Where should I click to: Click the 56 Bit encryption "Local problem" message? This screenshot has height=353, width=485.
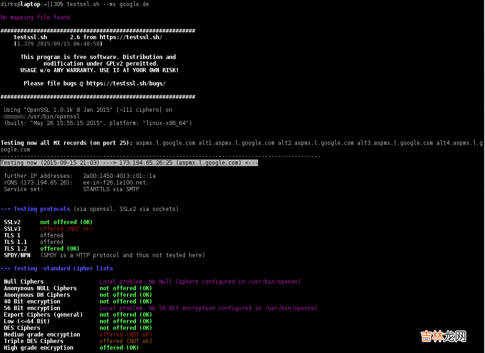pyautogui.click(x=208, y=308)
